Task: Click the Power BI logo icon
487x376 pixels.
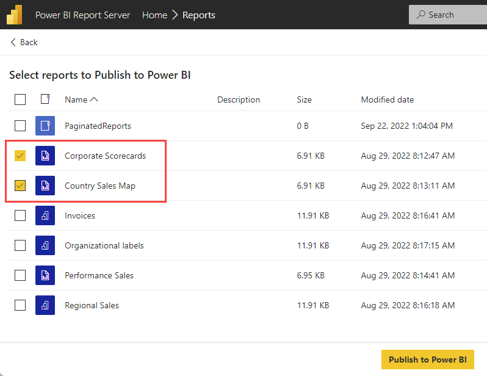Action: pos(14,15)
